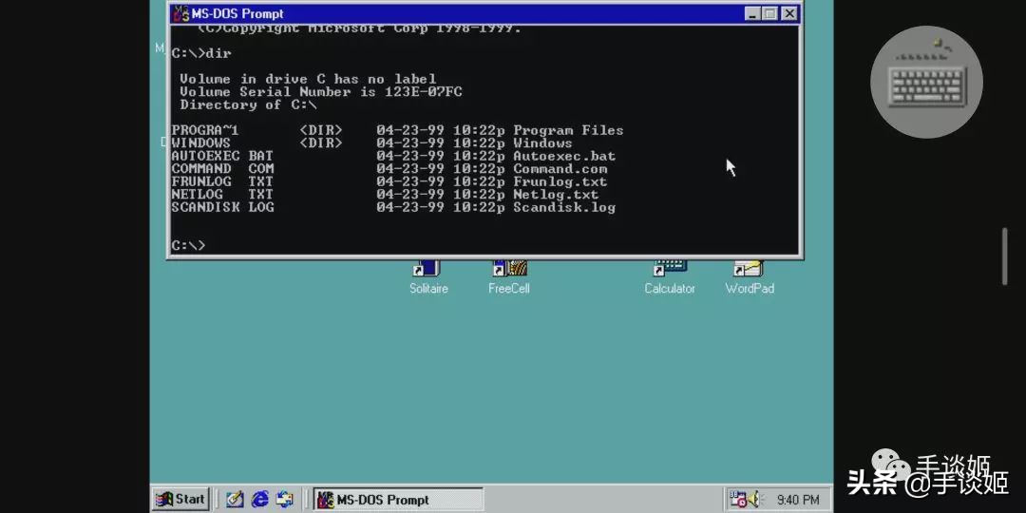Open the first quick launch icon beside Start

pyautogui.click(x=235, y=500)
